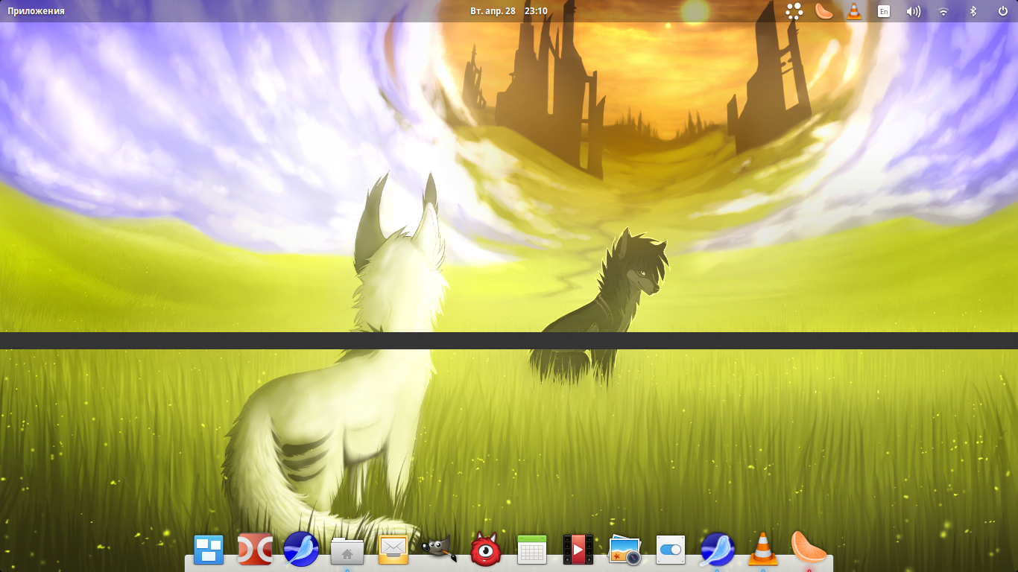
Task: Launch the video player filmstrip dock icon
Action: [x=578, y=550]
